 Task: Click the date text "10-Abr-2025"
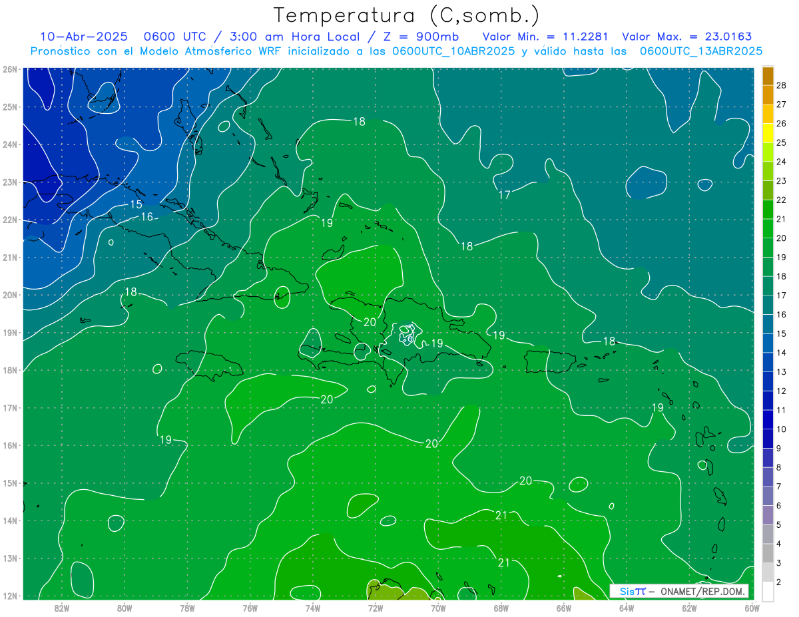[83, 37]
